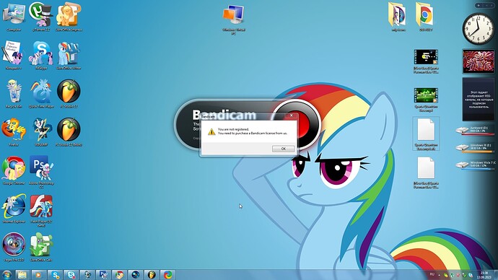Select the Skype desktop shortcut
The height and width of the screenshot is (280, 498).
[x=41, y=55]
